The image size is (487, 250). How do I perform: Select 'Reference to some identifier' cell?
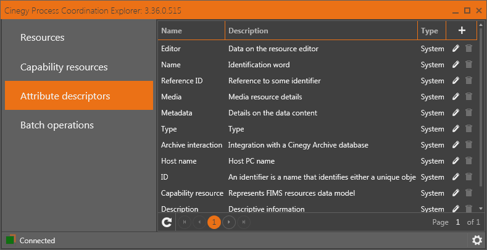[x=275, y=81]
